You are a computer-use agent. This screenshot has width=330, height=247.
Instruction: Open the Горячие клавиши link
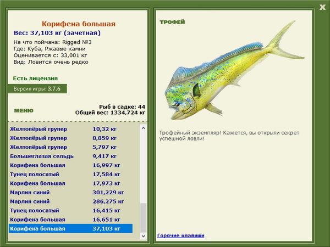pyautogui.click(x=181, y=235)
